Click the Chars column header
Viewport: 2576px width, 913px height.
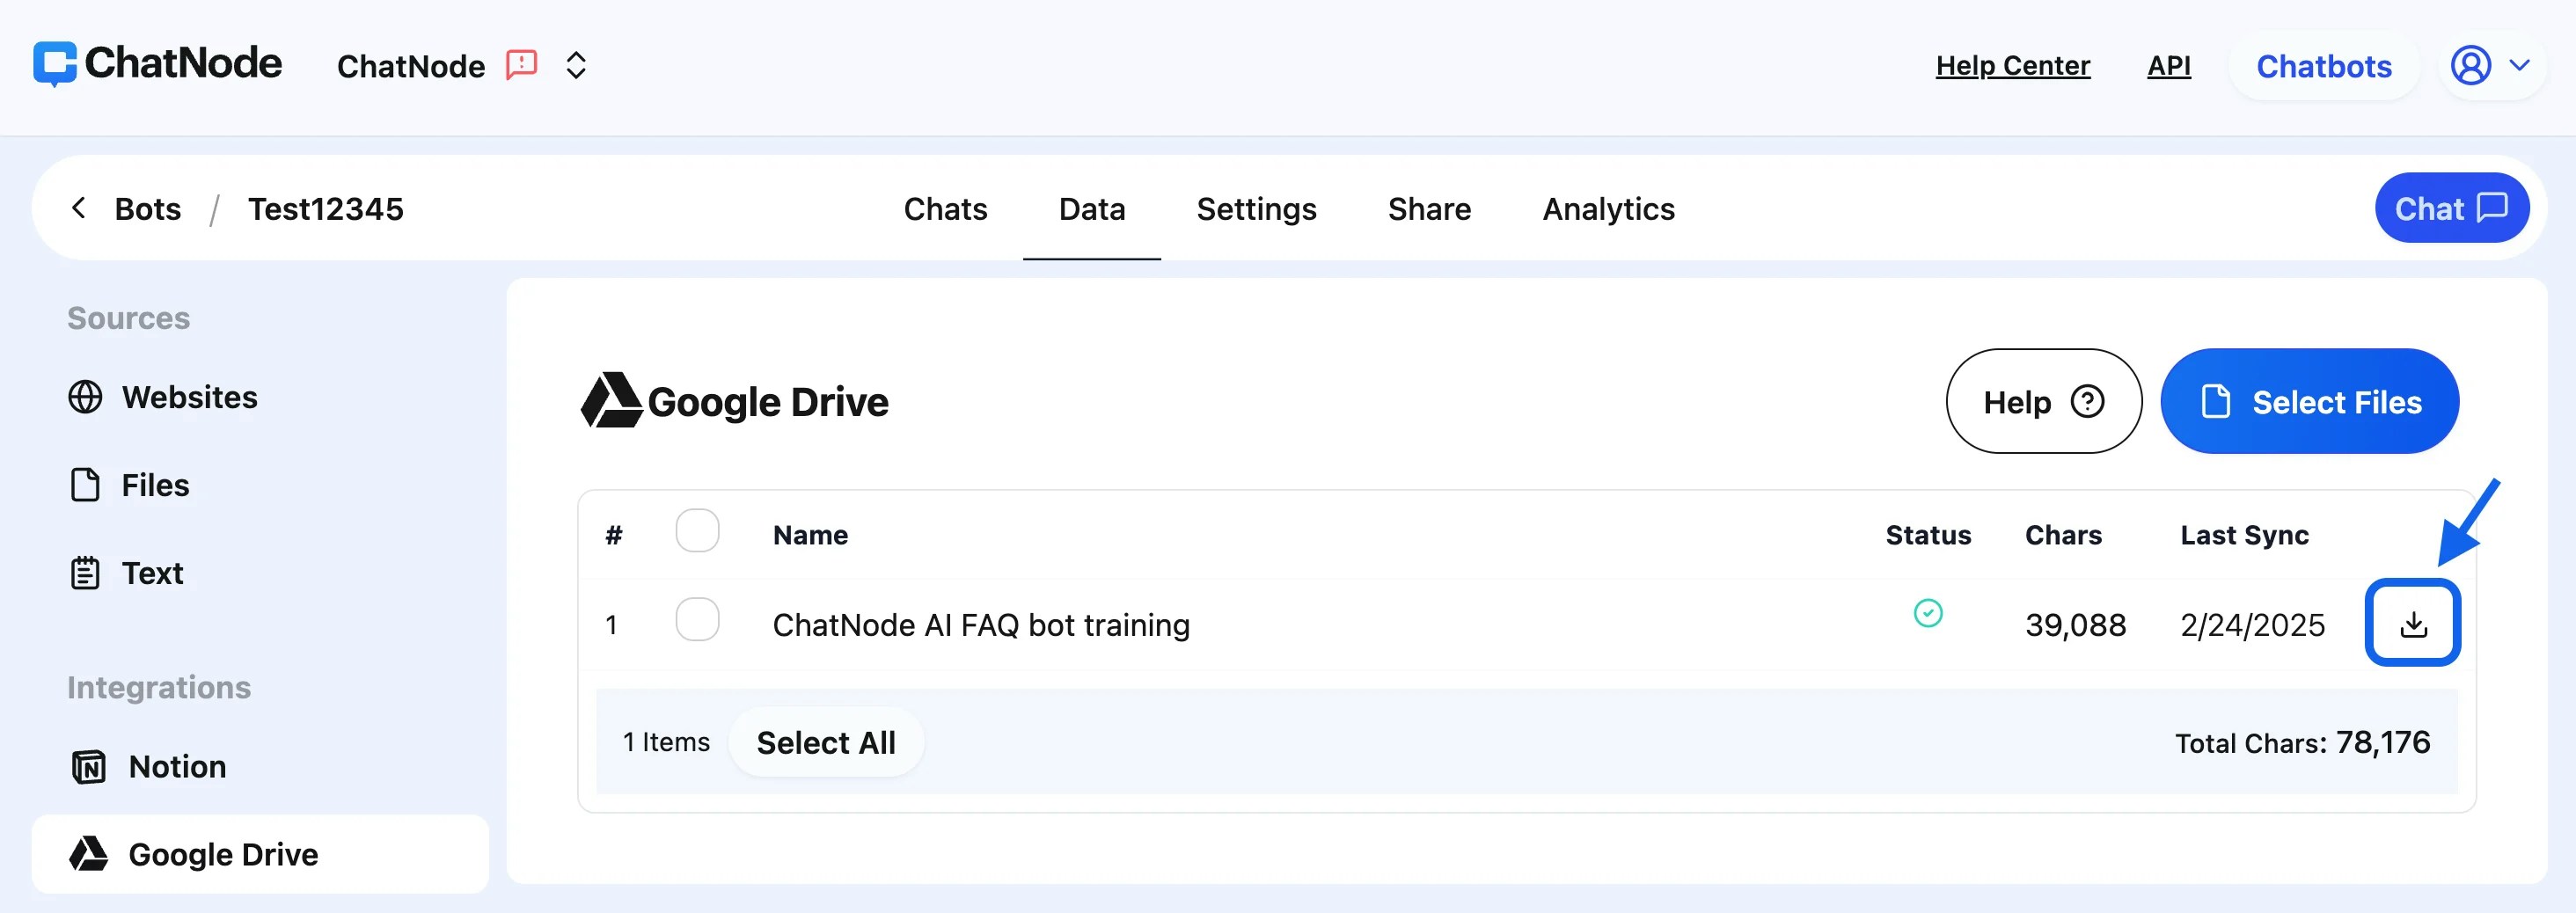click(x=2063, y=535)
